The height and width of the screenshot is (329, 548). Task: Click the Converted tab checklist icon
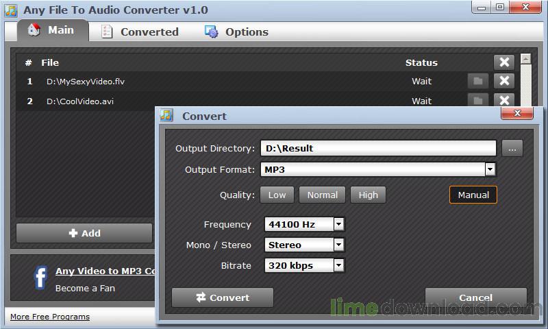coord(107,32)
